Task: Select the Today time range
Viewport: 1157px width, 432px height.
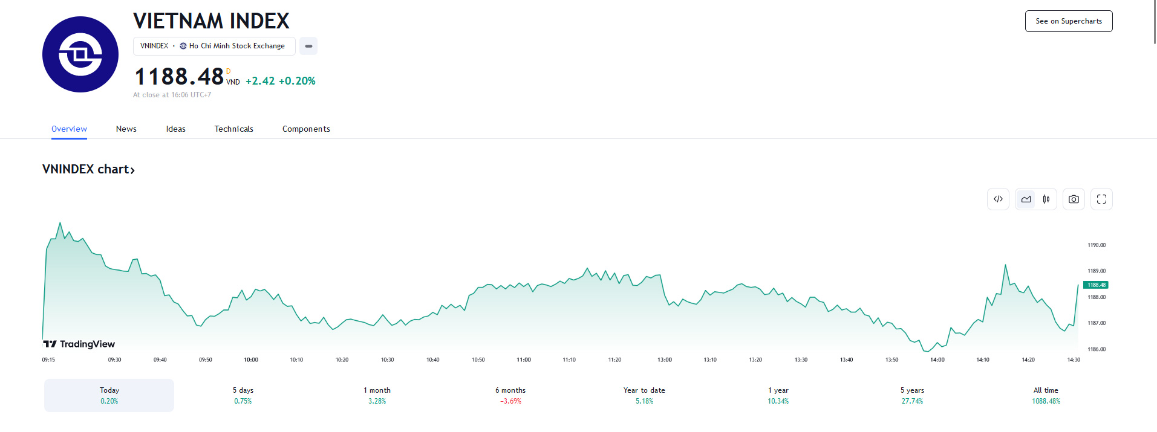Action: tap(109, 395)
